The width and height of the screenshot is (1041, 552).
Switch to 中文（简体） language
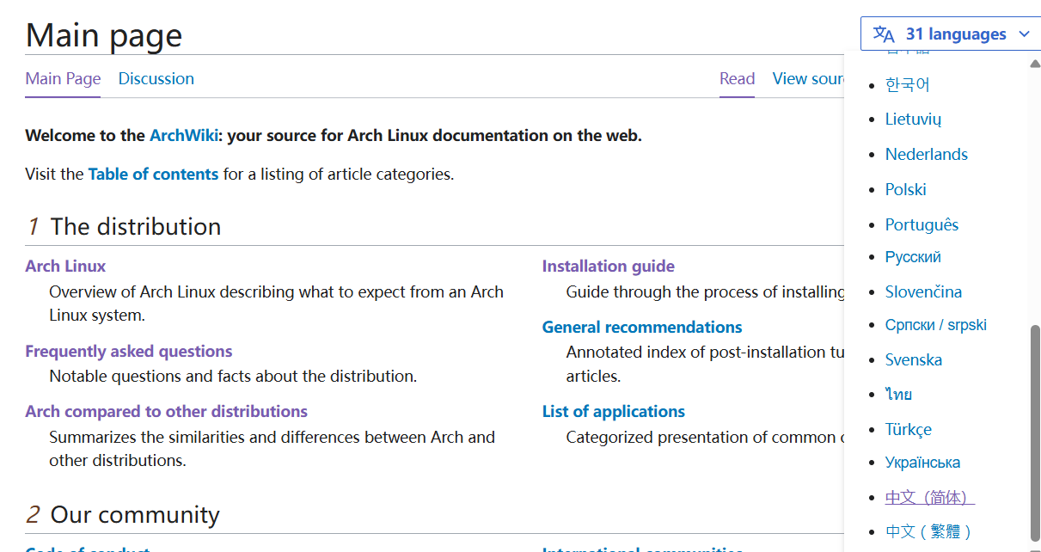coord(930,498)
